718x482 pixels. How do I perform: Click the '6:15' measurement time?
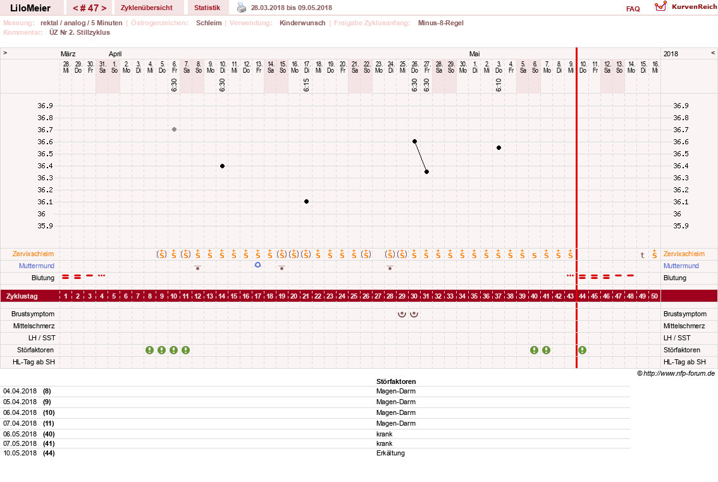306,85
